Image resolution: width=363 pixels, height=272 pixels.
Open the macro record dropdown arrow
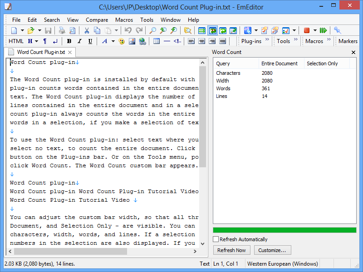coord(315,30)
